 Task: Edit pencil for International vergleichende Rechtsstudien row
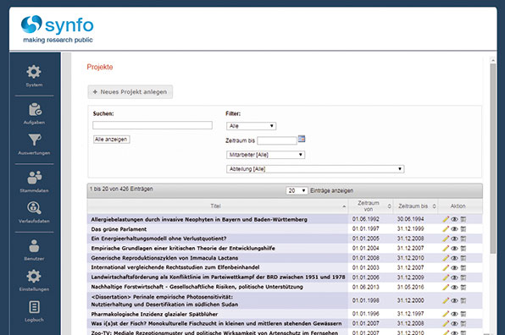446,267
